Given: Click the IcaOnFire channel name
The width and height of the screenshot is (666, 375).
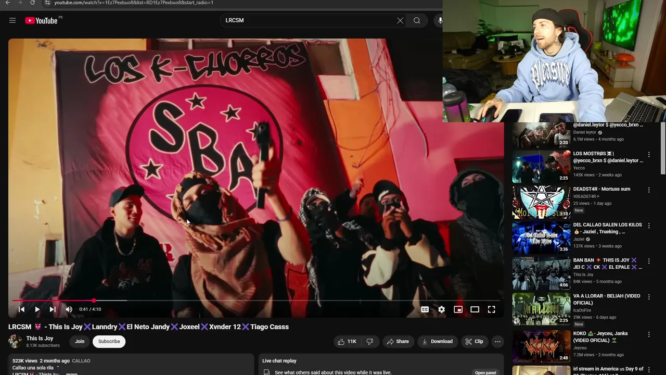Looking at the screenshot, I should [x=582, y=310].
